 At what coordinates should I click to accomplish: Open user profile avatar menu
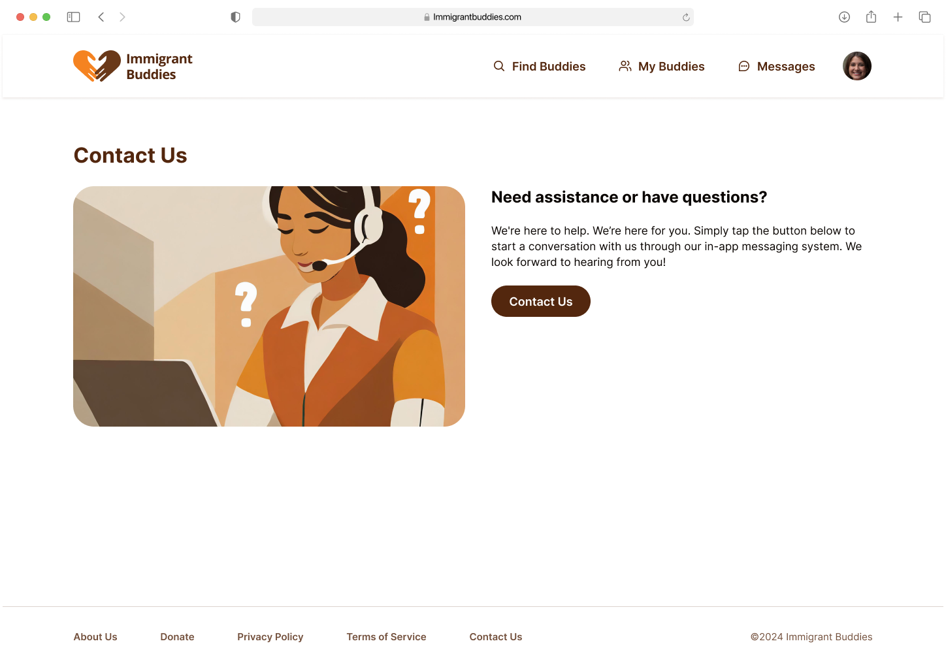pyautogui.click(x=857, y=66)
